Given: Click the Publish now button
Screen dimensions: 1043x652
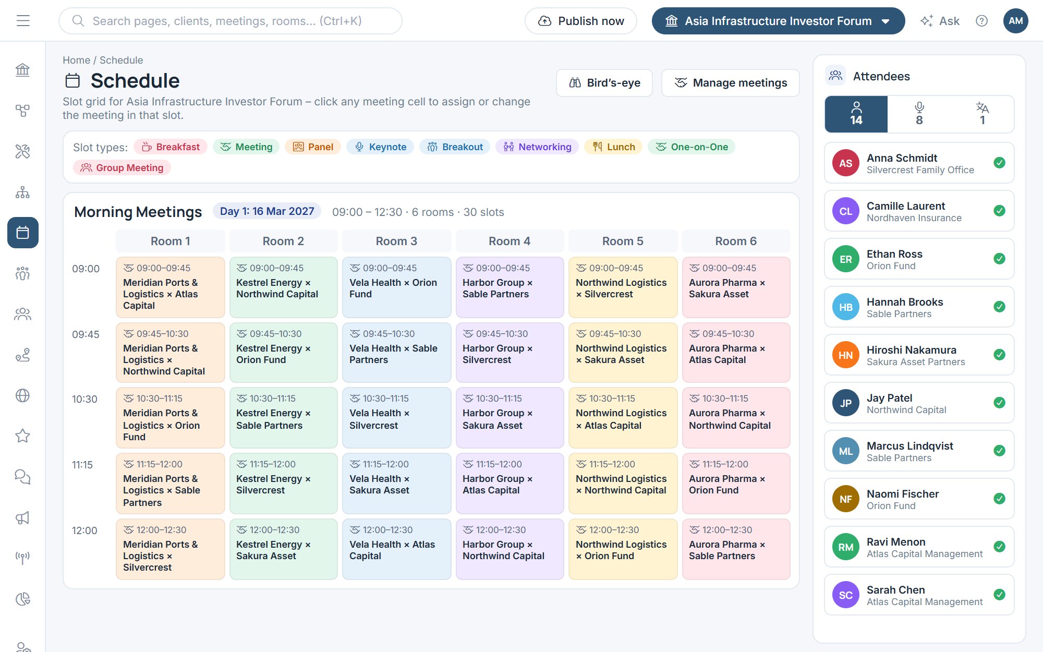Looking at the screenshot, I should (x=581, y=21).
